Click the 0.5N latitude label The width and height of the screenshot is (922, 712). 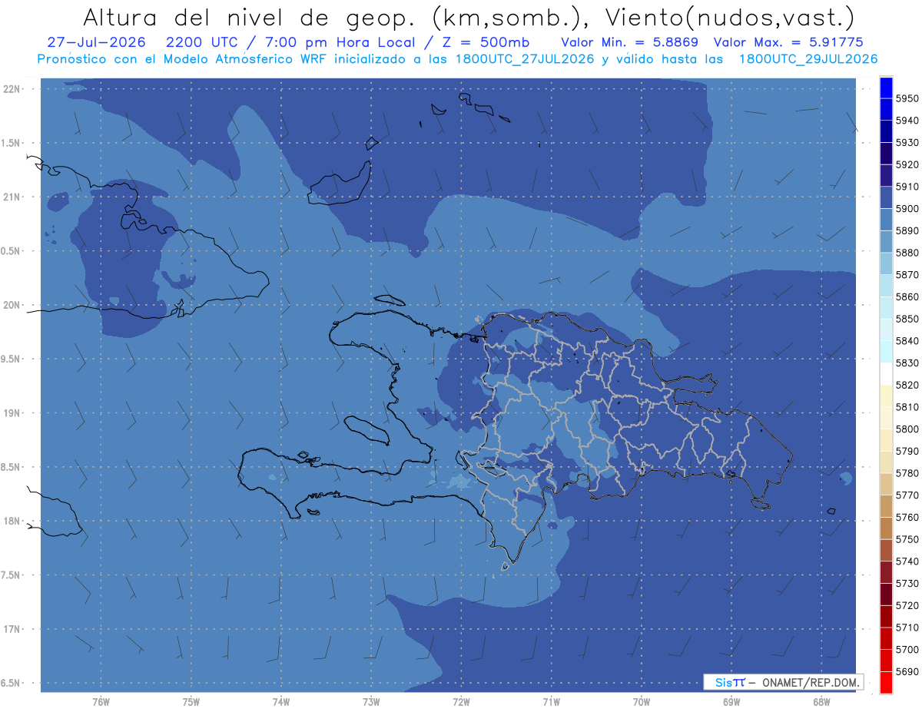pyautogui.click(x=10, y=251)
